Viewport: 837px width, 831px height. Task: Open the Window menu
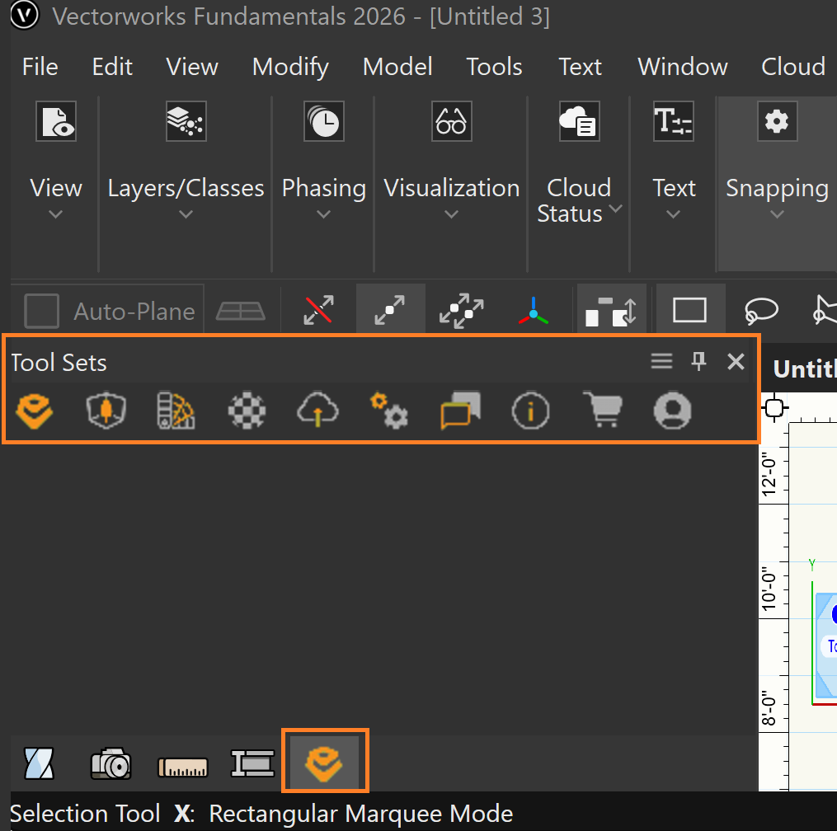[683, 68]
